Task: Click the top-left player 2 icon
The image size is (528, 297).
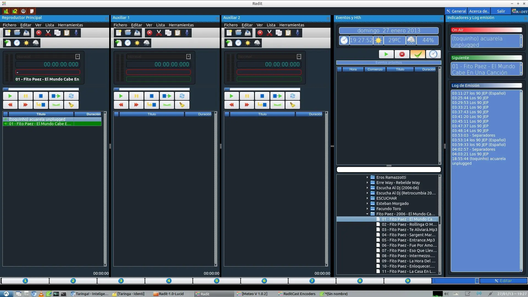Action: pyautogui.click(x=15, y=11)
